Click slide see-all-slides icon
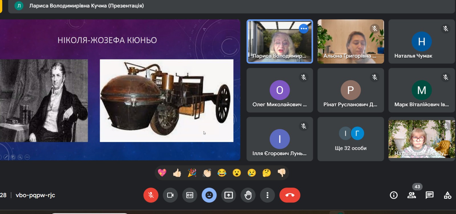Image resolution: width=456 pixels, height=214 pixels. (13, 157)
